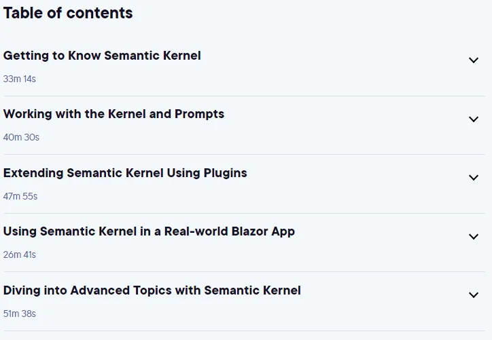Select Using Semantic Kernel in a Real-world Blazor App
492x340 pixels.
pos(149,231)
